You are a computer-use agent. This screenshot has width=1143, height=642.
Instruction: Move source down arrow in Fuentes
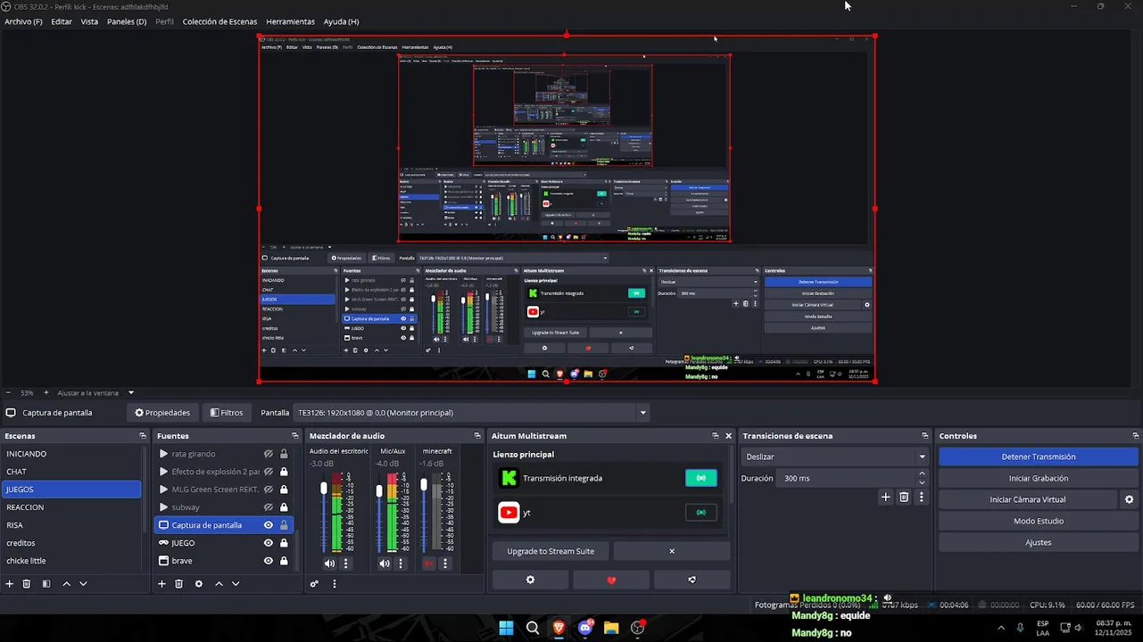tap(236, 584)
